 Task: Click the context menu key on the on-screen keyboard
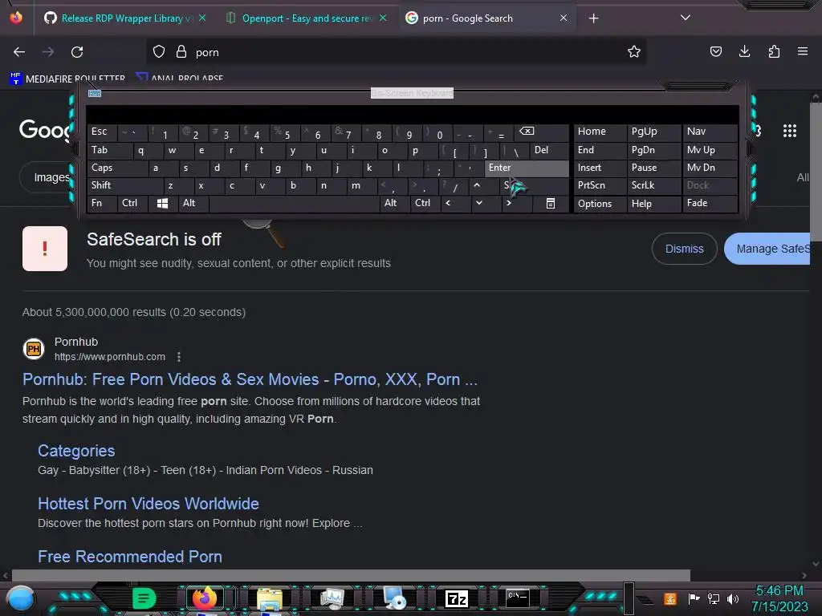(551, 203)
